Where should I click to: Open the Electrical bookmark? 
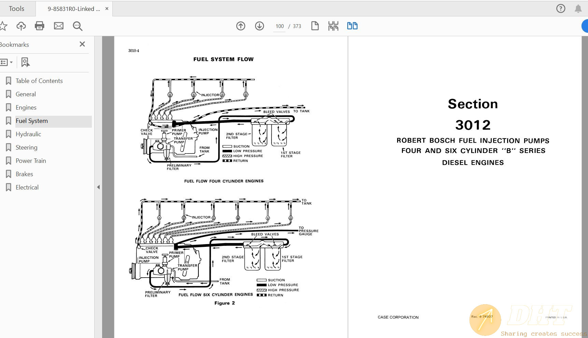point(27,187)
